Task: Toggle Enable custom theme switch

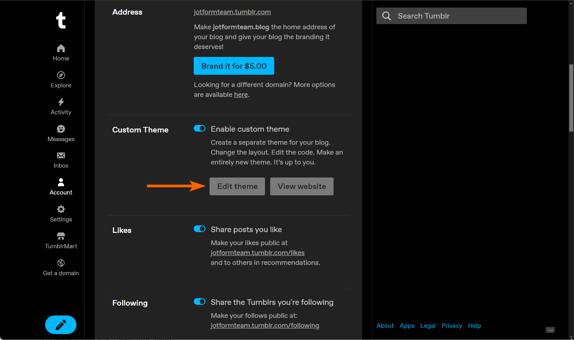Action: [200, 128]
